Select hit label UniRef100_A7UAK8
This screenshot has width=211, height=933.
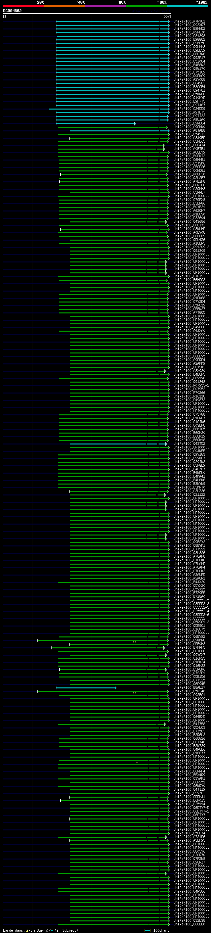189,556
